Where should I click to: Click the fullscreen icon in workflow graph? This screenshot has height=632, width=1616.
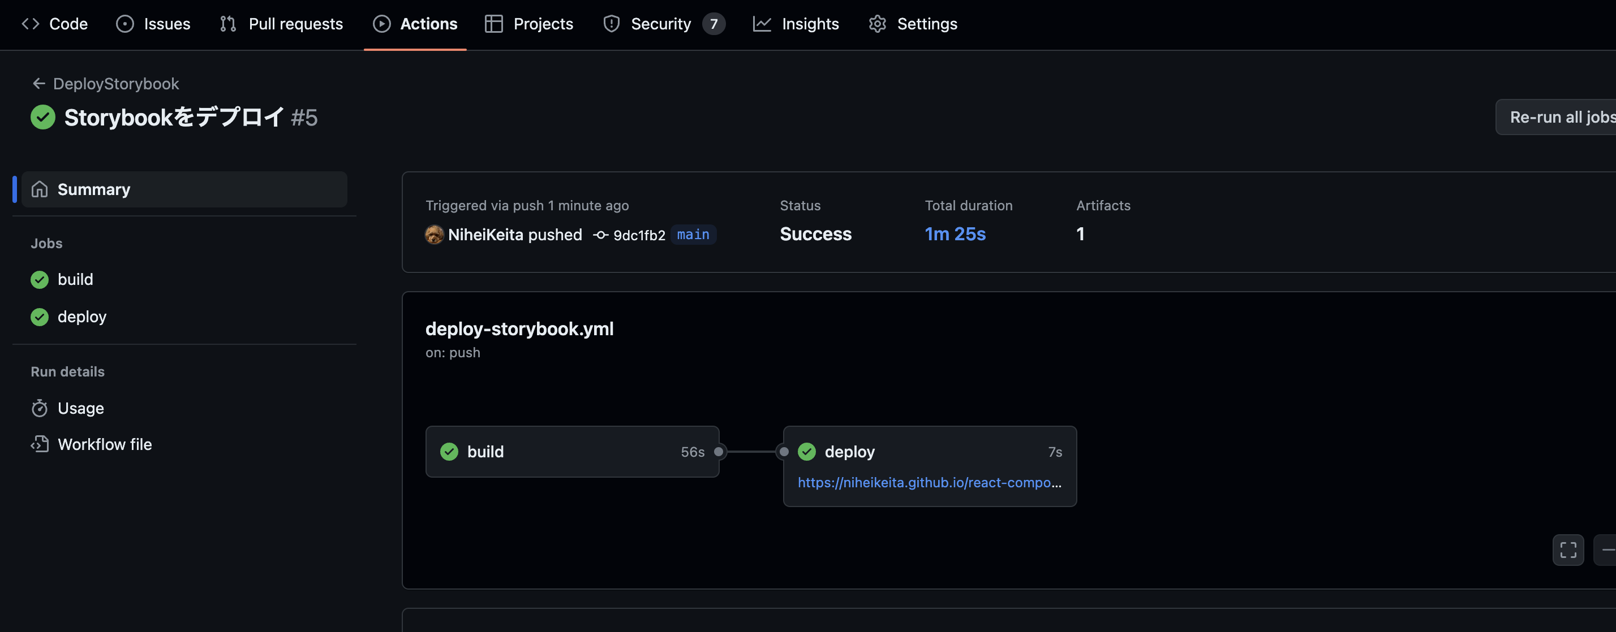(x=1568, y=550)
